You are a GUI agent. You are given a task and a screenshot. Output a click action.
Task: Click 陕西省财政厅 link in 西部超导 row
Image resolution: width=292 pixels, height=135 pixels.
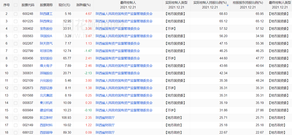click(105, 133)
